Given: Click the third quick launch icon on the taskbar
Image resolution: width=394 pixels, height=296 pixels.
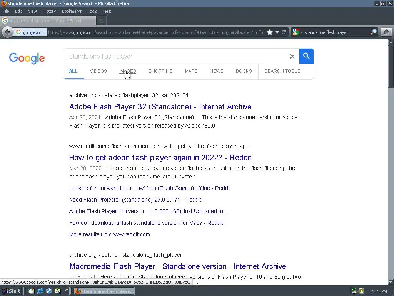Looking at the screenshot, I should click(x=49, y=291).
